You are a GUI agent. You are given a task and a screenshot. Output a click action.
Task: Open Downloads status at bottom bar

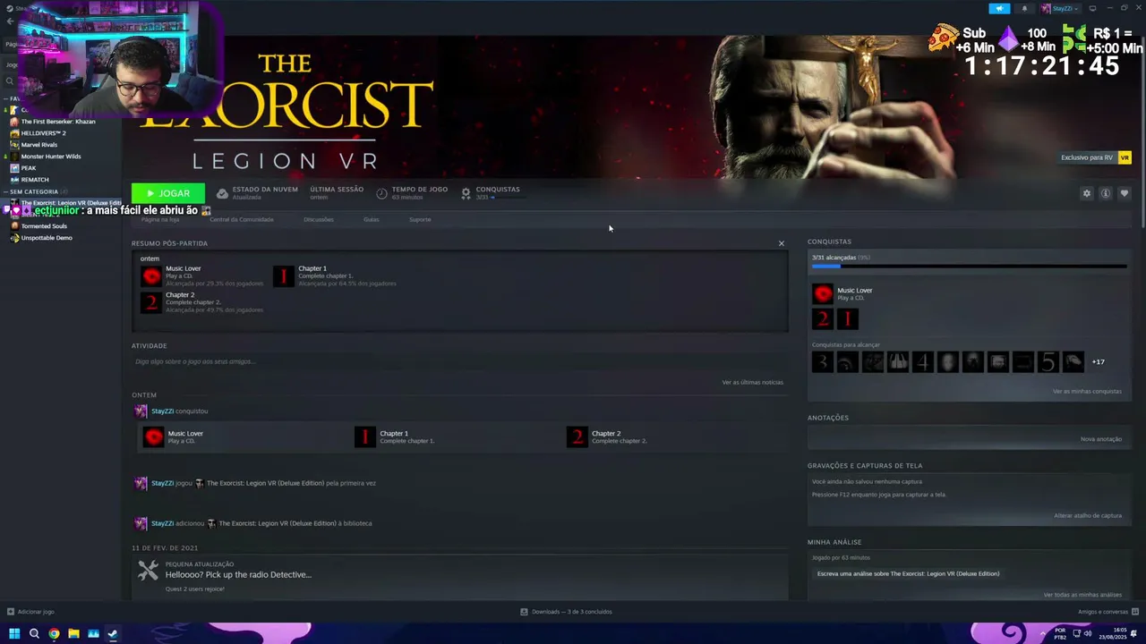click(x=566, y=612)
